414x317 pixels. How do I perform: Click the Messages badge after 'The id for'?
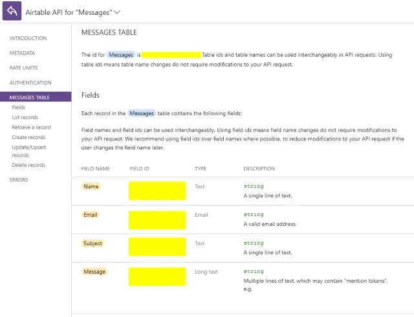point(121,55)
